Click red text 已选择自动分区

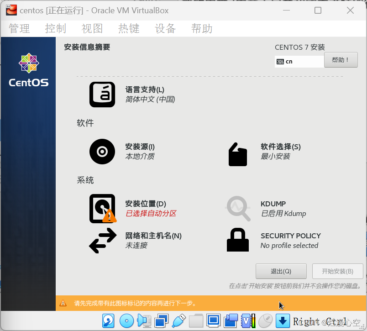pos(151,214)
